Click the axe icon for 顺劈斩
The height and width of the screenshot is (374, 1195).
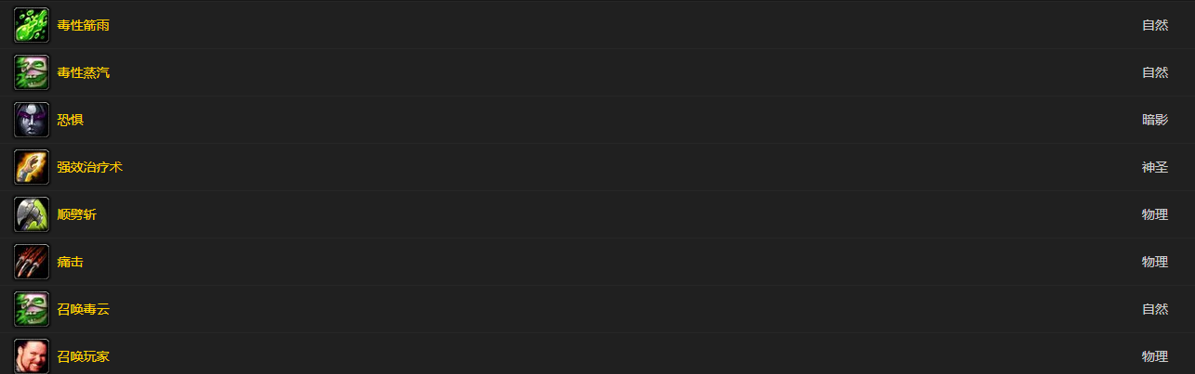(32, 214)
